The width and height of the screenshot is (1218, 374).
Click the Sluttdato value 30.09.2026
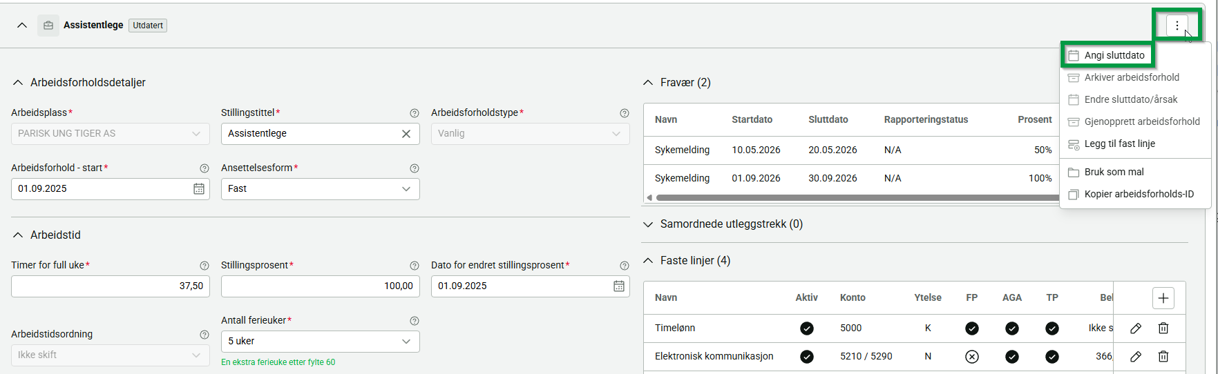coord(832,179)
